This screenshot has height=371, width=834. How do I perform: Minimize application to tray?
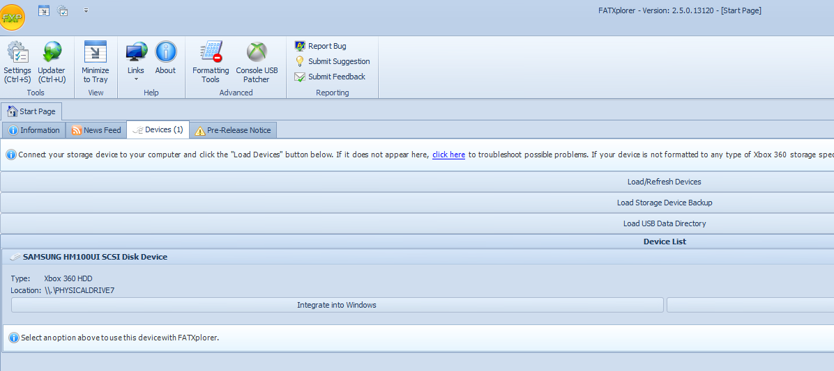pos(96,61)
